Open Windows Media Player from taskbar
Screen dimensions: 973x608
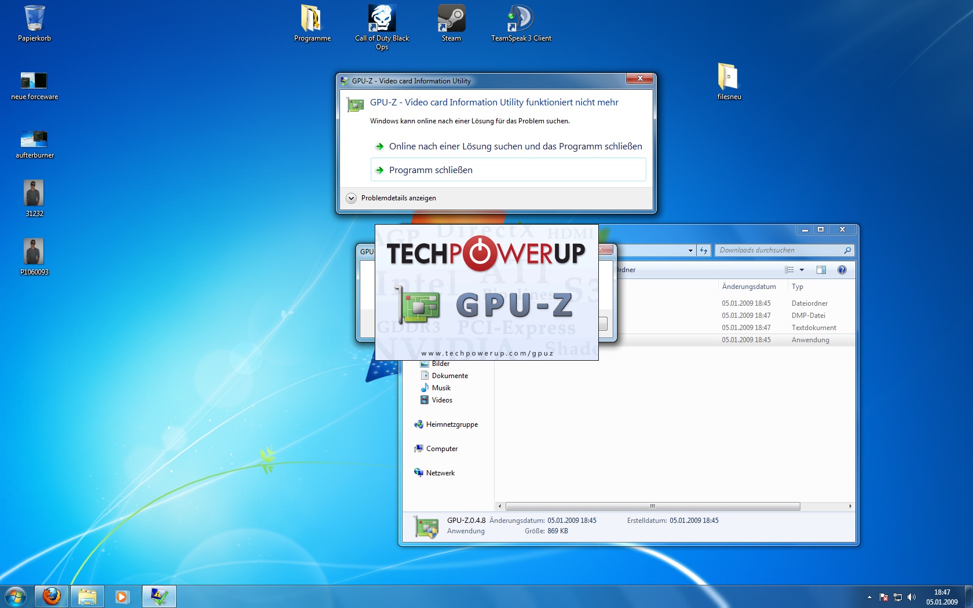[122, 596]
